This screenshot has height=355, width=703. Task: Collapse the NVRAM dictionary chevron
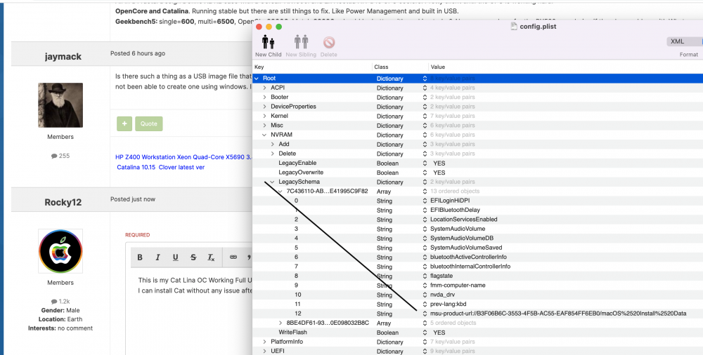pos(264,135)
